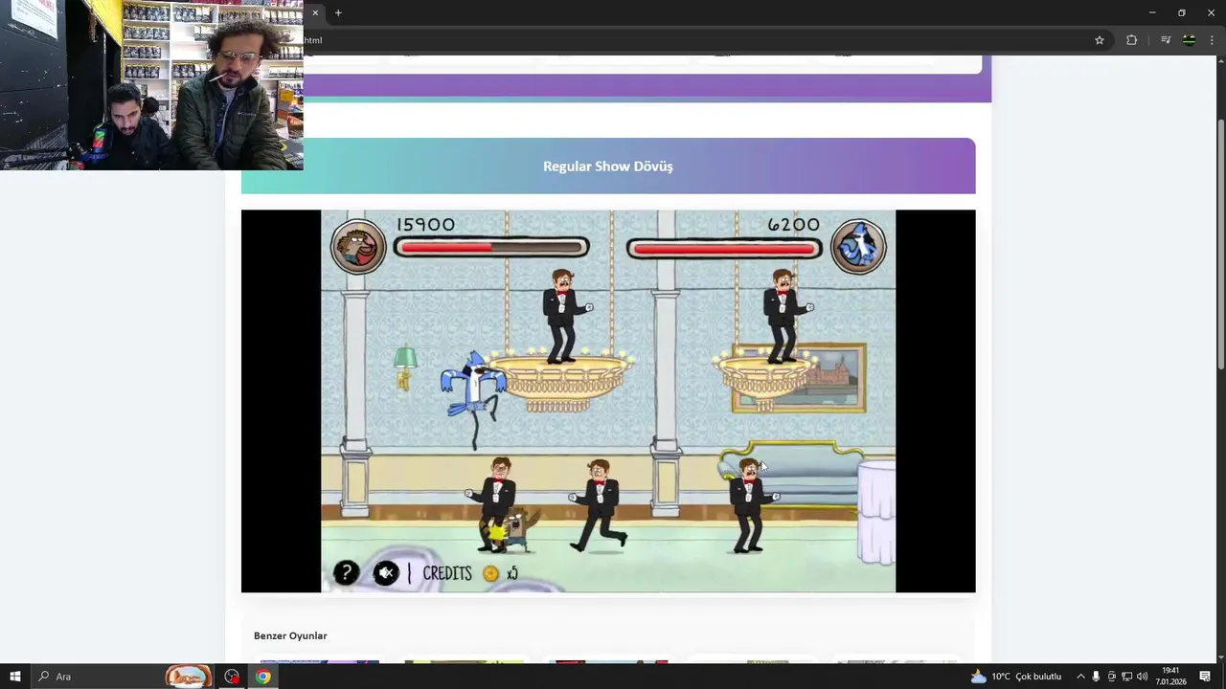Open the red-dot recorder taskbar icon
The width and height of the screenshot is (1226, 689).
(x=232, y=677)
